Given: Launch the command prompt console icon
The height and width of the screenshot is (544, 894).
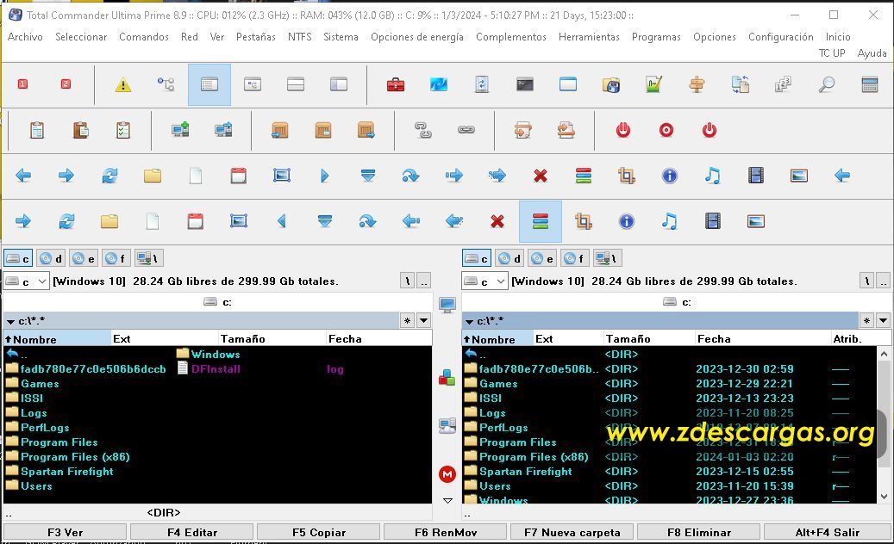Looking at the screenshot, I should [524, 85].
